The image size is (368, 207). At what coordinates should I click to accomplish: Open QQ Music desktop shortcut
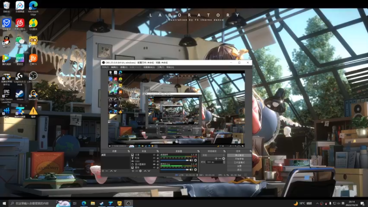coord(33,24)
